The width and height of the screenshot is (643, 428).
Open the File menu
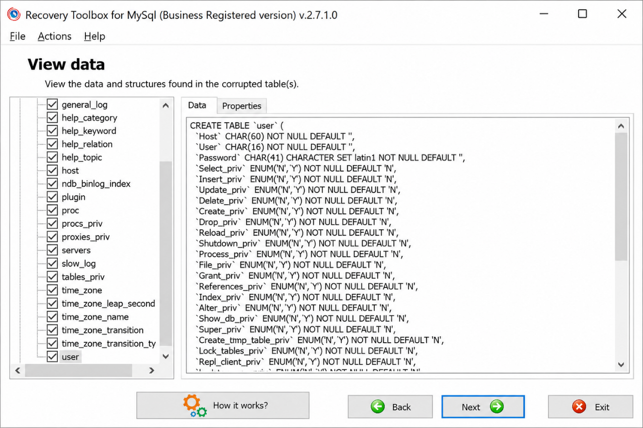point(17,36)
